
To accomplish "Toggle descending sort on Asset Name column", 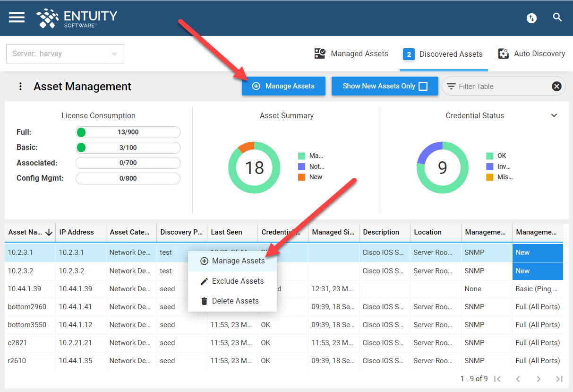I will (49, 232).
